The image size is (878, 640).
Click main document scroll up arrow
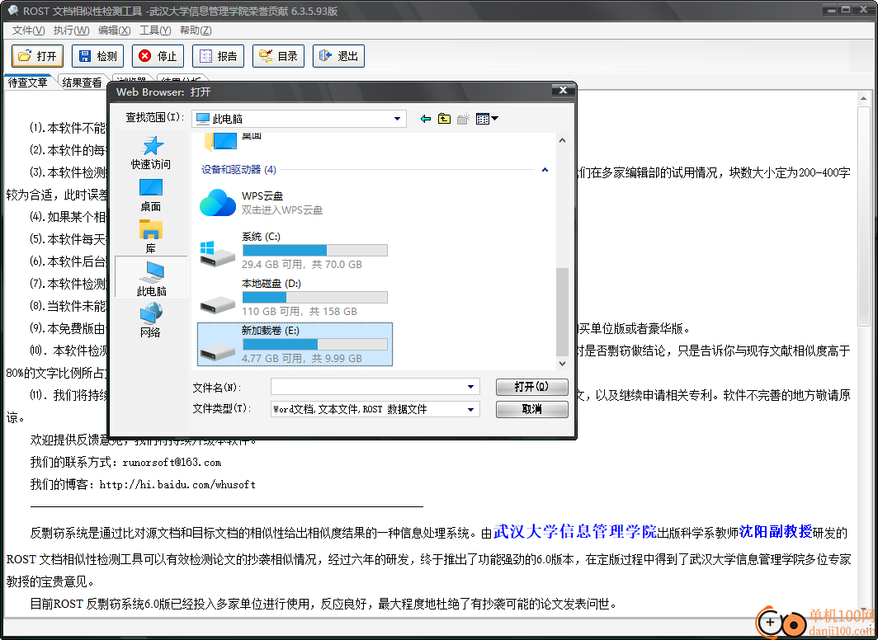coord(863,99)
